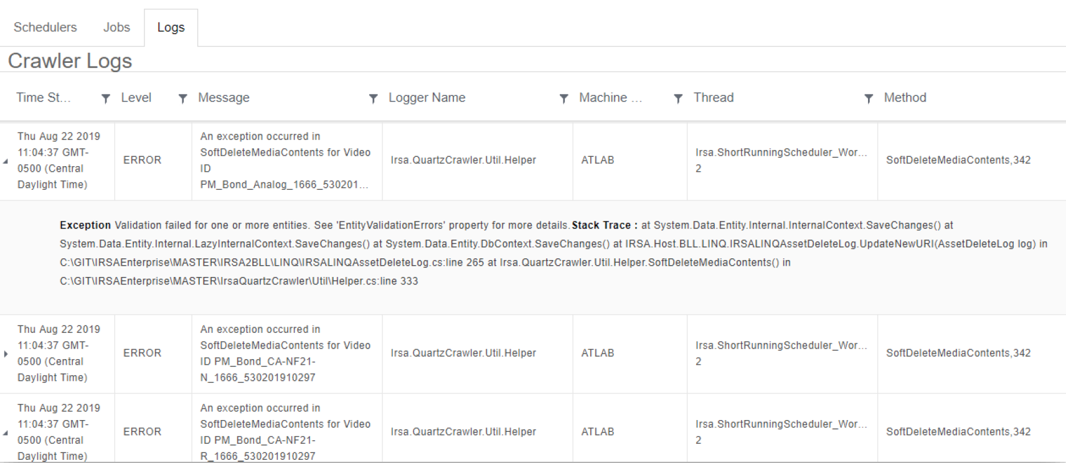Switch to the Jobs tab
Screen dimensions: 1066x463
pos(116,27)
